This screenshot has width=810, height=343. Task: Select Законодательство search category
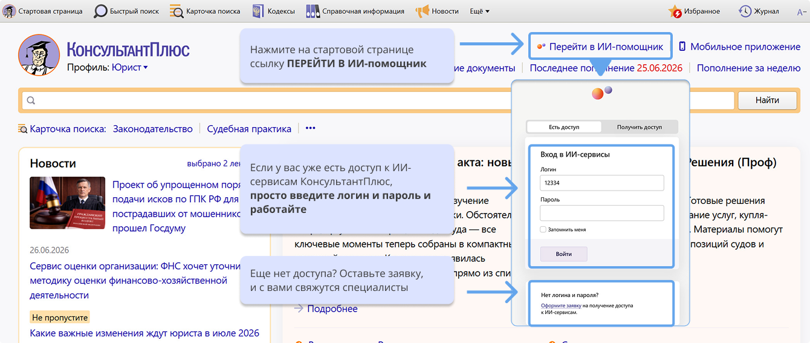coord(152,128)
